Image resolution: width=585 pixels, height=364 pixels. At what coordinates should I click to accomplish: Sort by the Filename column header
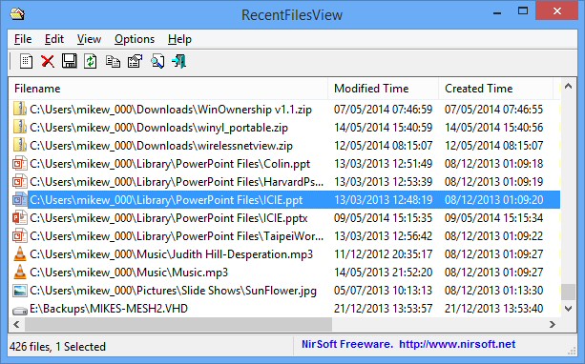168,89
